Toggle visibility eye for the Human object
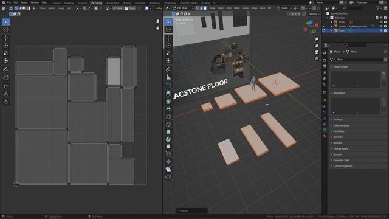389x219 pixels. 381,26
